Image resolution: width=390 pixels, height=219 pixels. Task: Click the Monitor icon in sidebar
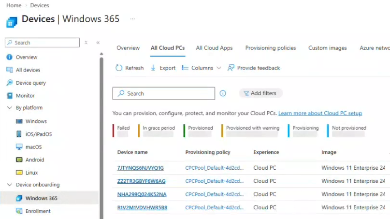point(10,96)
